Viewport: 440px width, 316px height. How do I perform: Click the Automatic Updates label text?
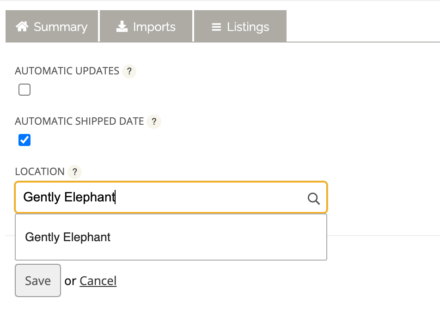click(x=66, y=71)
